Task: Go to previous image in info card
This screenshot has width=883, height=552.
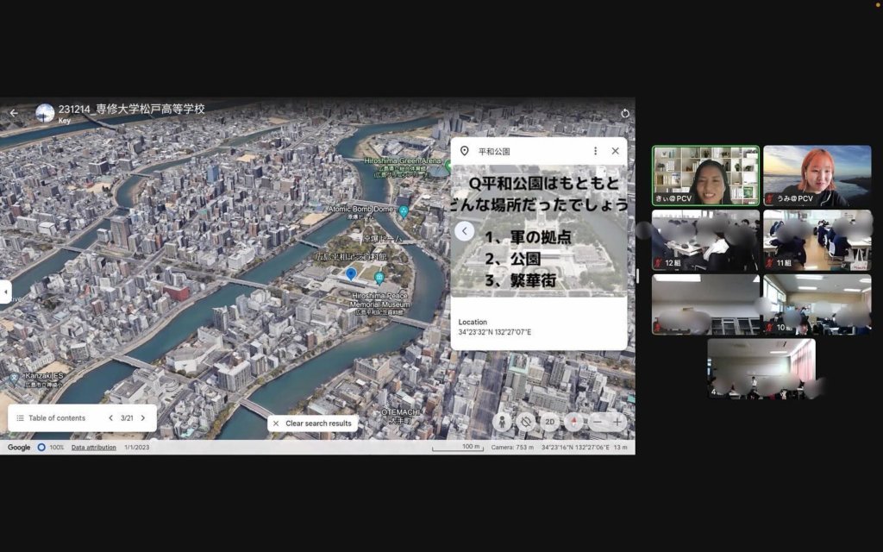Action: pyautogui.click(x=465, y=231)
